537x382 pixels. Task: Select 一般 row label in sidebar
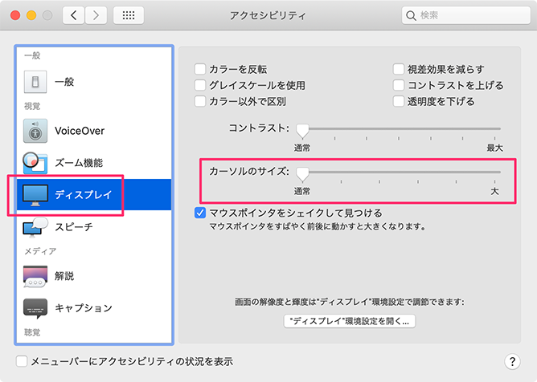click(64, 82)
